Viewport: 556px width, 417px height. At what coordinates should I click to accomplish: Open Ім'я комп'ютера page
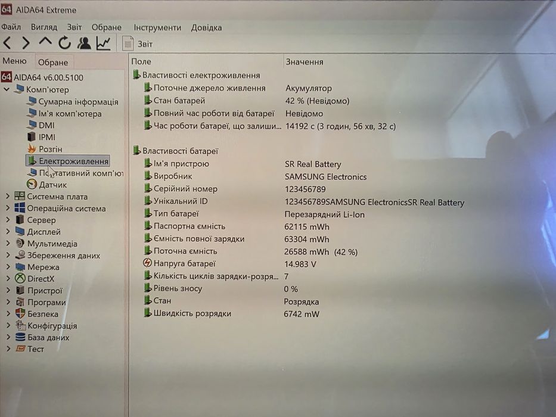point(70,114)
